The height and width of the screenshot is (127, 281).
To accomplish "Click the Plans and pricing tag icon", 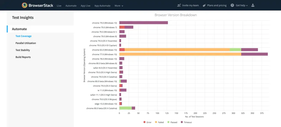I will [204, 5].
